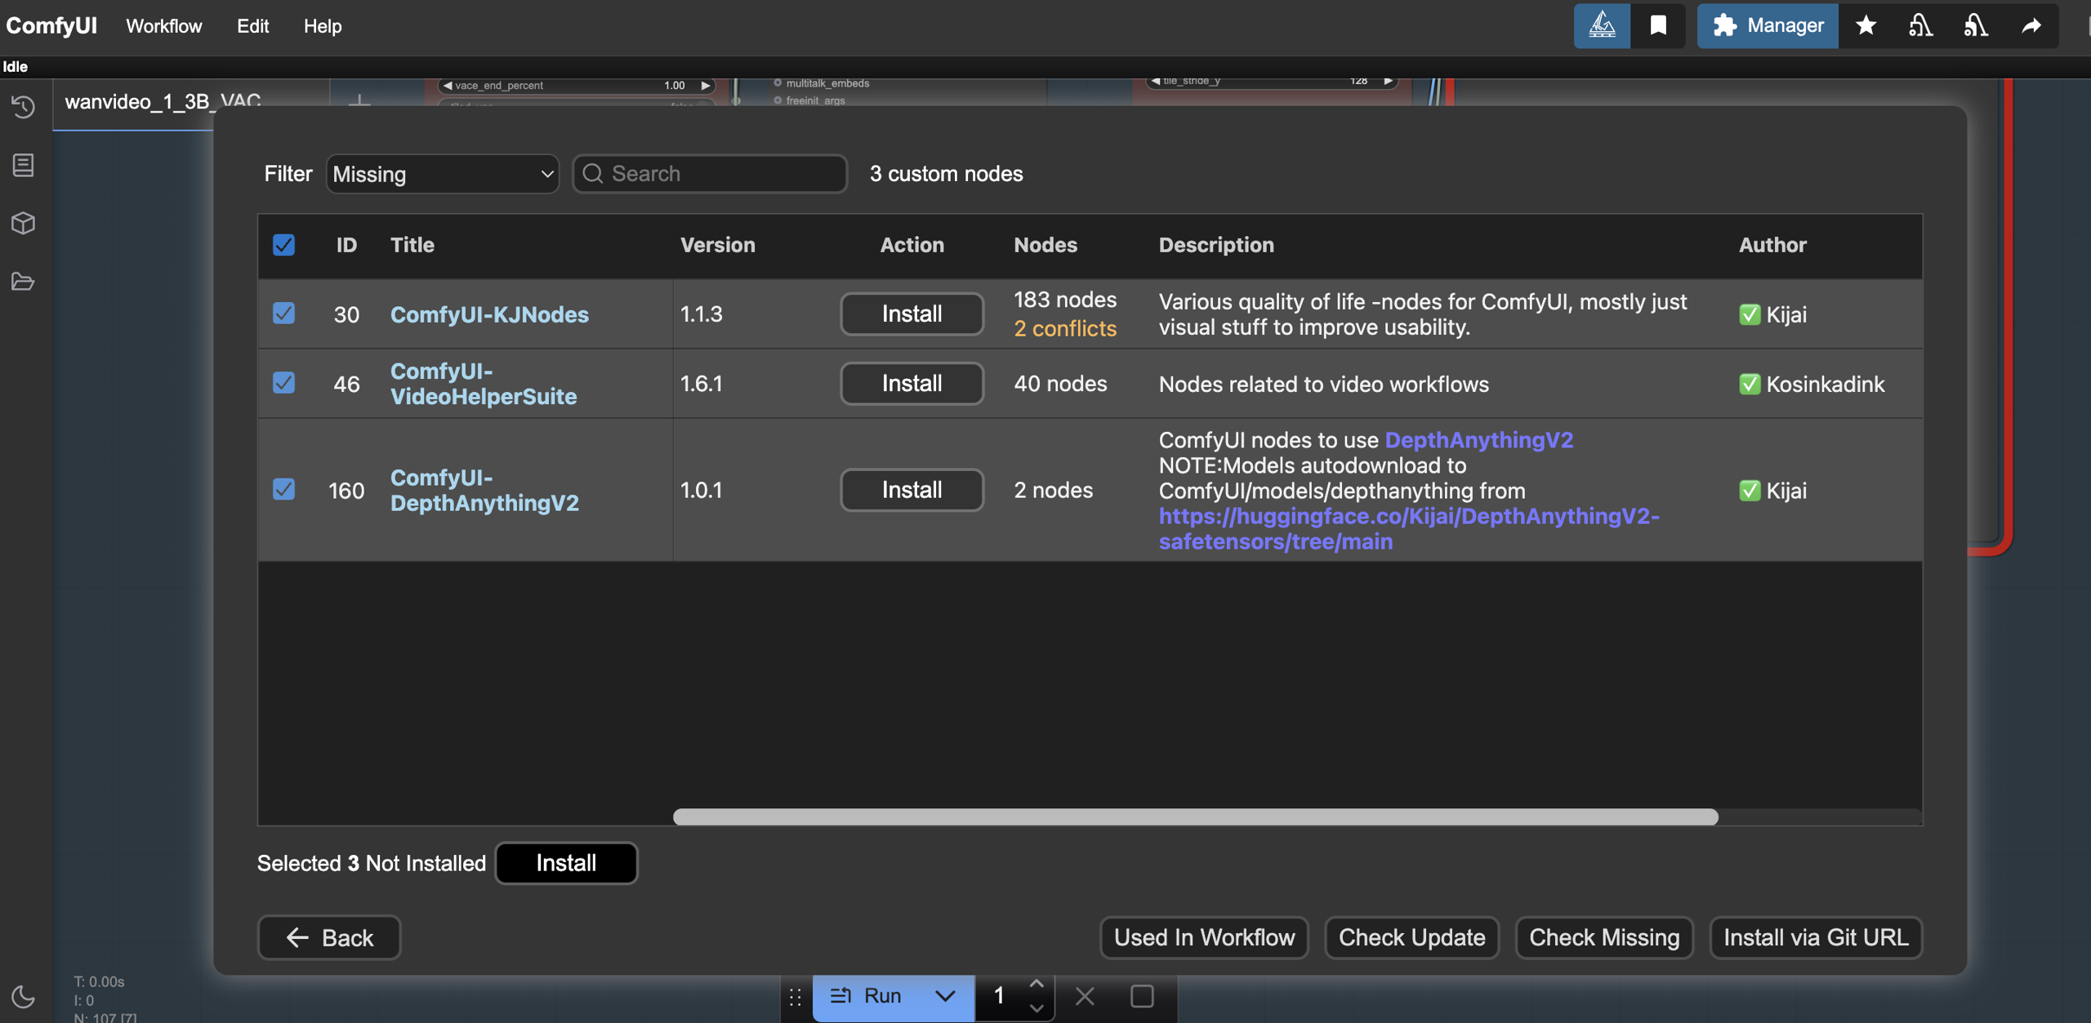The image size is (2091, 1023).
Task: Click the stop square icon in run bar
Action: click(x=1142, y=996)
